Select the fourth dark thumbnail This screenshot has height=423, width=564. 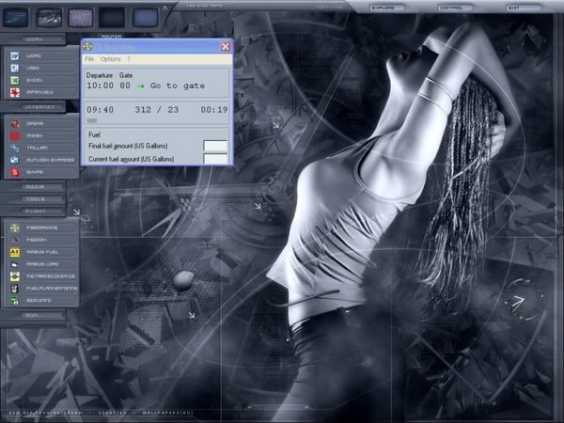(x=112, y=17)
